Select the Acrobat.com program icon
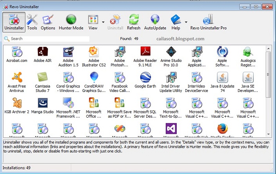Image resolution: width=276 pixels, height=174 pixels. [17, 52]
